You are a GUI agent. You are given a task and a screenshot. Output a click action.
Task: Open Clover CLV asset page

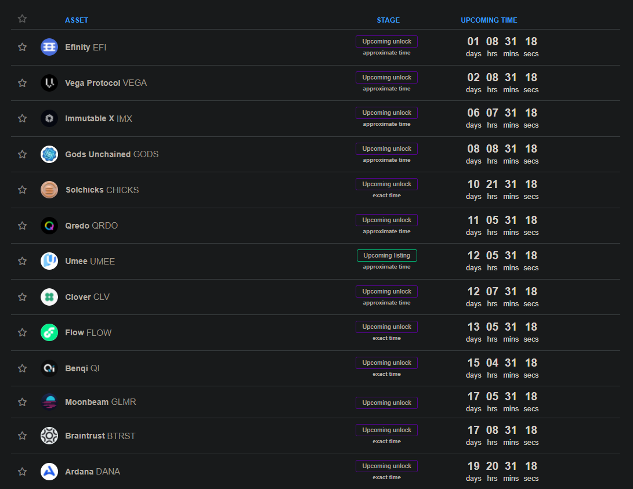point(87,297)
